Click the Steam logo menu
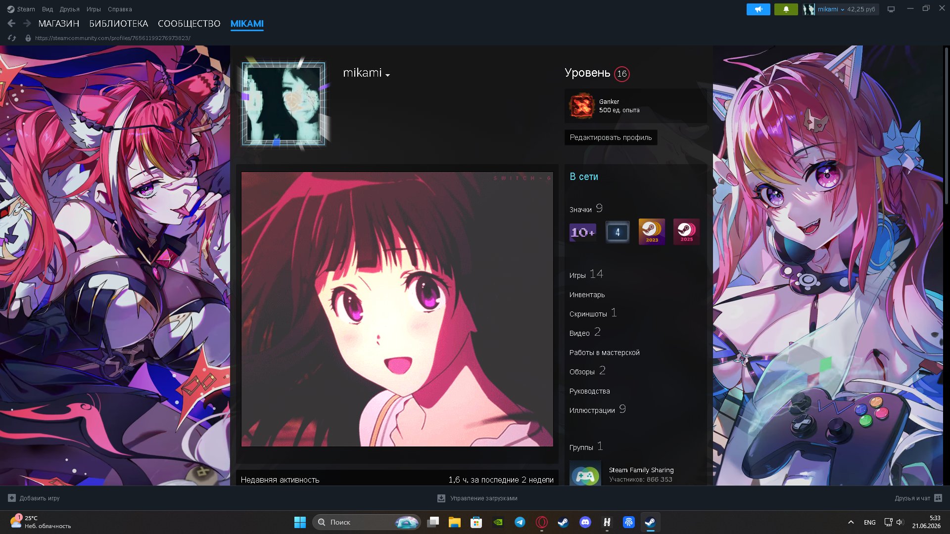The height and width of the screenshot is (534, 950). point(21,9)
